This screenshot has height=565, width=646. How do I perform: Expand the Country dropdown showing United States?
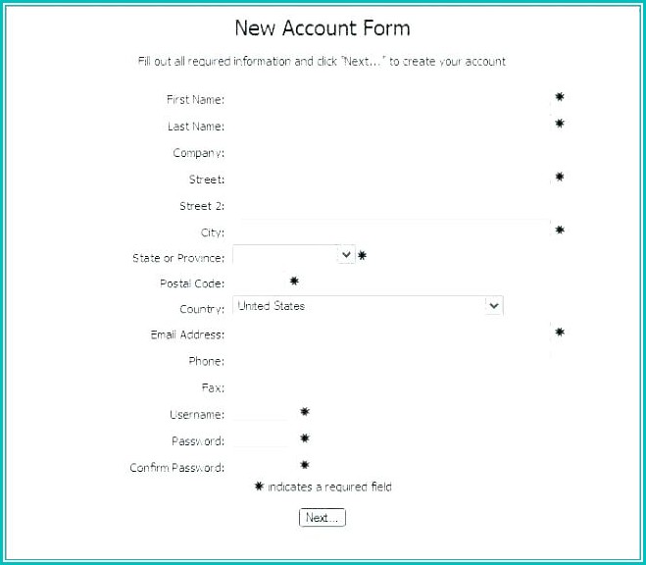tap(368, 306)
